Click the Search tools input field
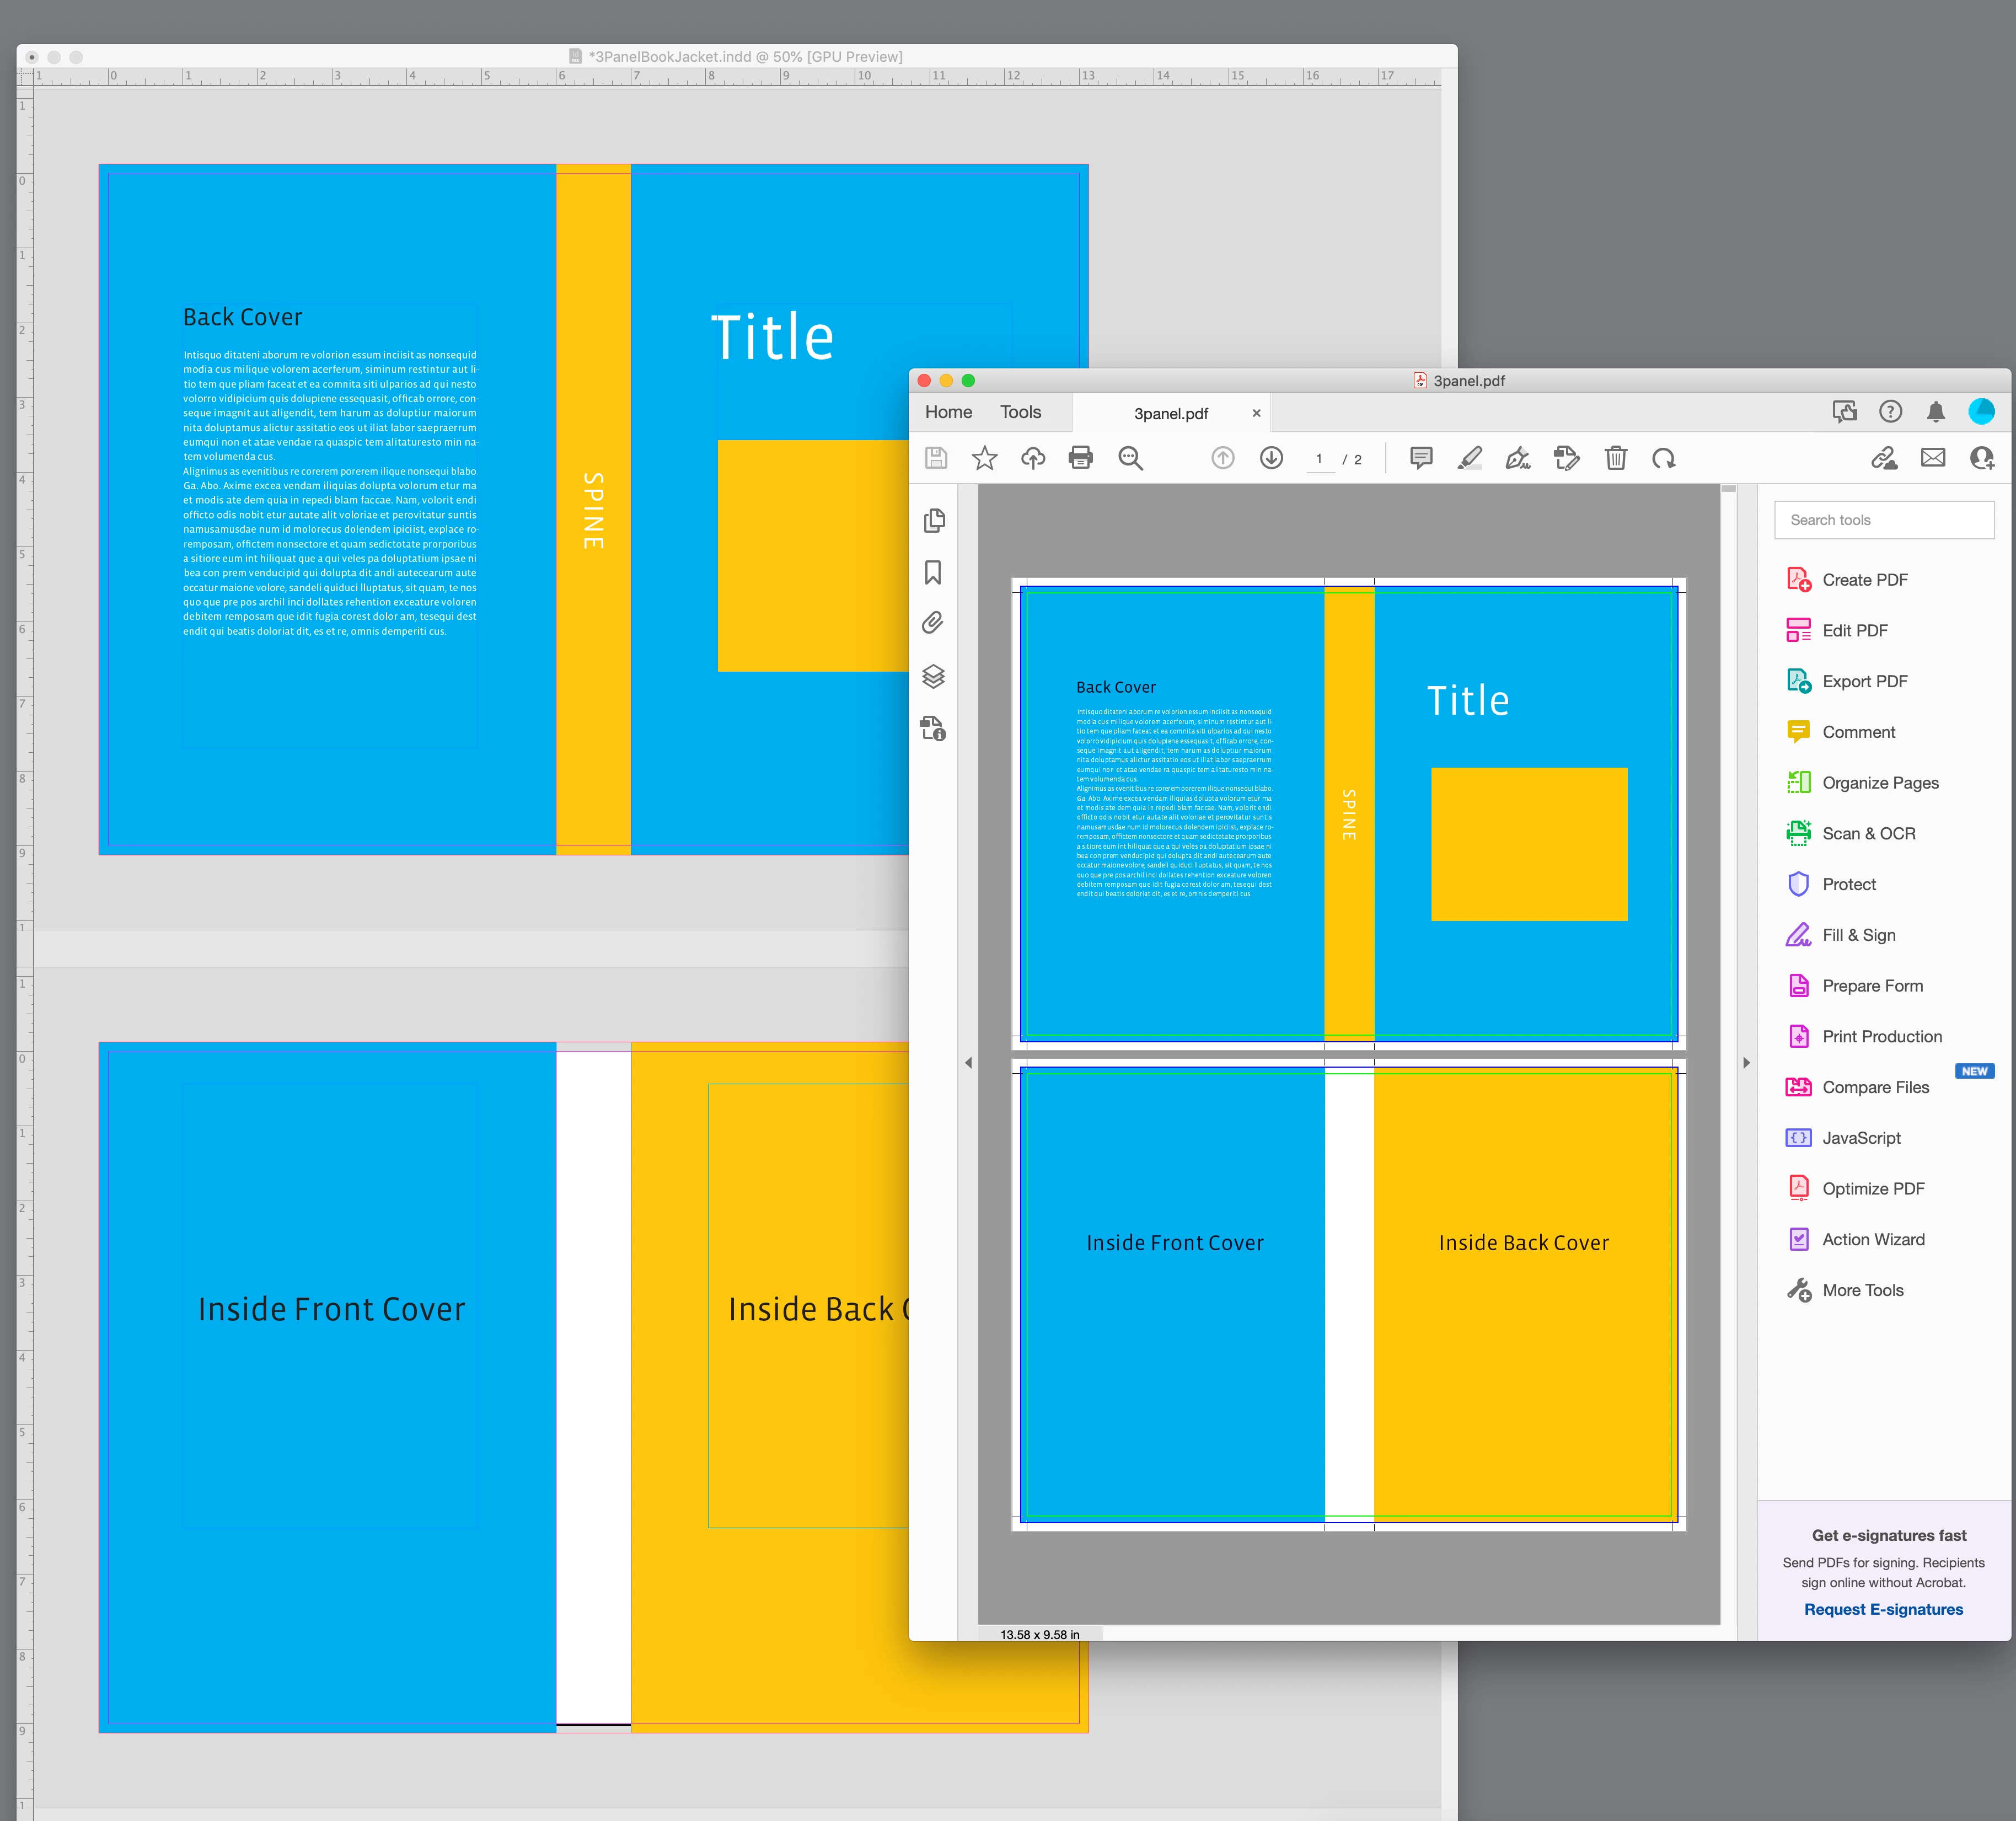2016x1821 pixels. tap(1883, 520)
